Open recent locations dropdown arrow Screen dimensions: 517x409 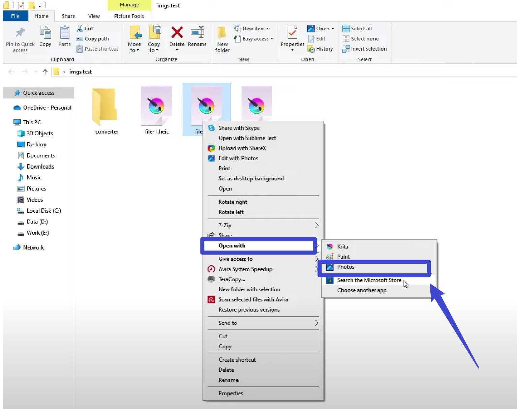pyautogui.click(x=36, y=71)
